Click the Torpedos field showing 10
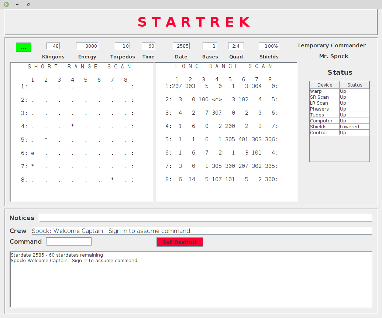This screenshot has width=382, height=318. [x=123, y=46]
